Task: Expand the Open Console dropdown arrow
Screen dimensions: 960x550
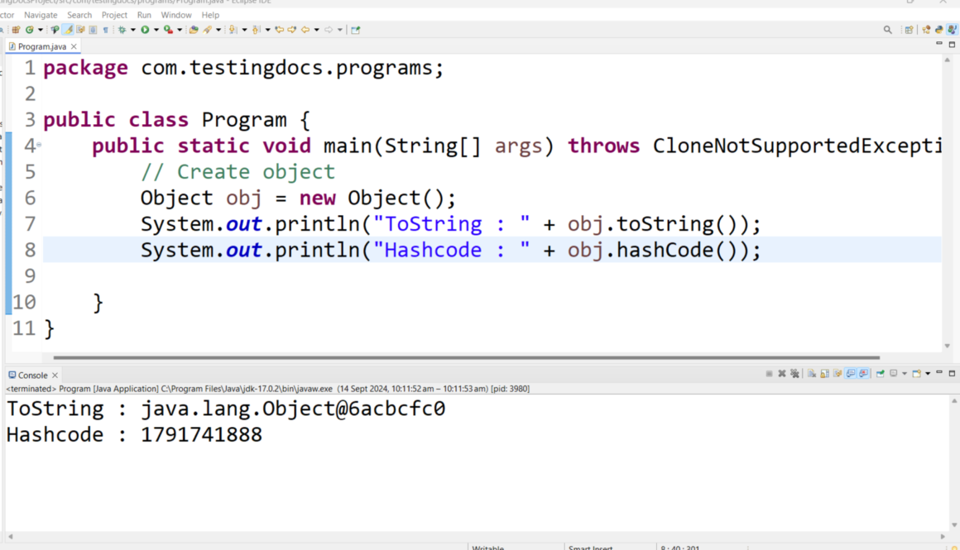Action: 928,374
